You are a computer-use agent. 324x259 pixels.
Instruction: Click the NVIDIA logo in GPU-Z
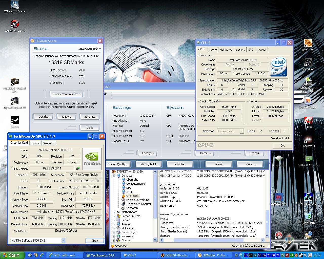coord(92,159)
